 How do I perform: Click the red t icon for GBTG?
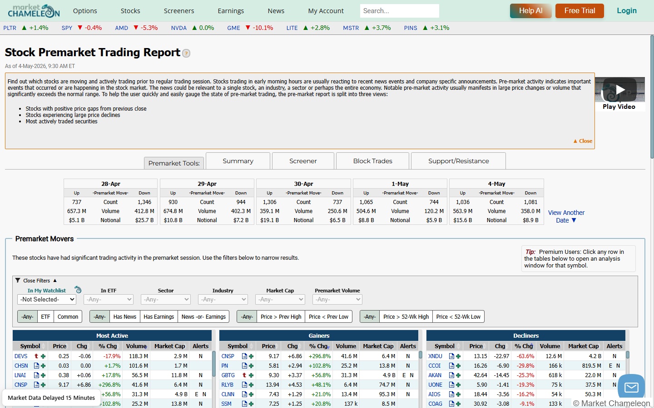(x=244, y=375)
